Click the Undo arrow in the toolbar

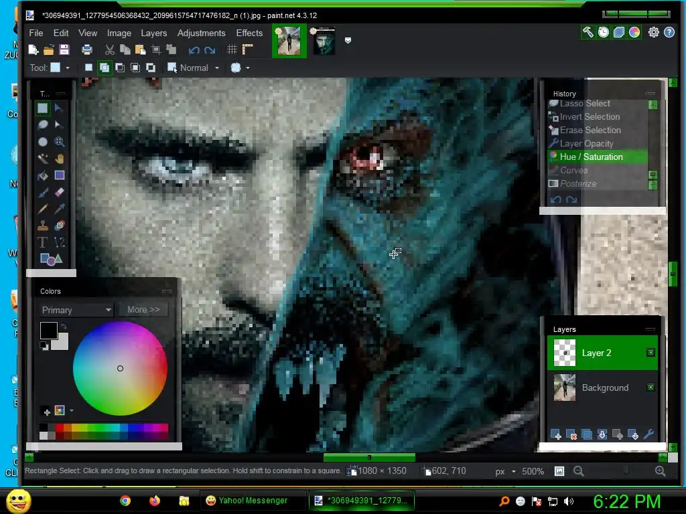[194, 50]
